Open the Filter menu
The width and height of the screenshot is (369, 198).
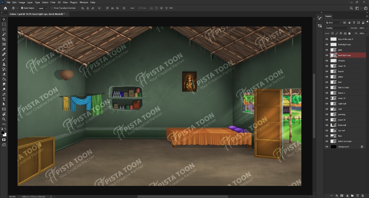point(53,2)
